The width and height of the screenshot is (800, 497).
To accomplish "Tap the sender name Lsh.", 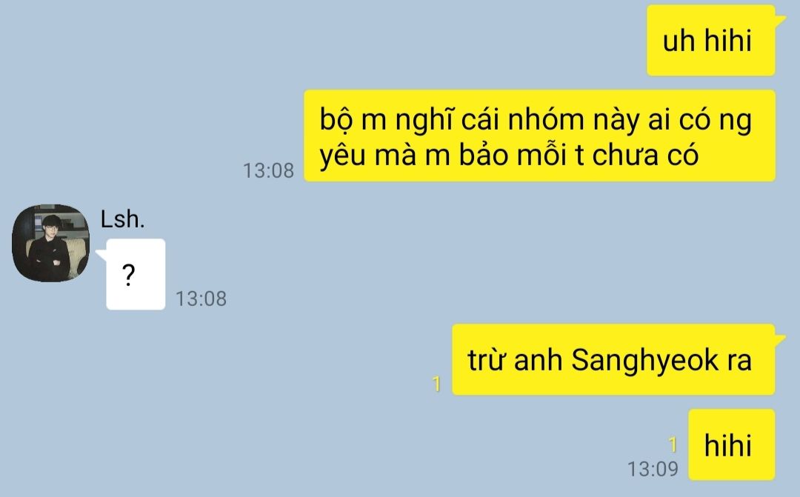I will point(122,219).
